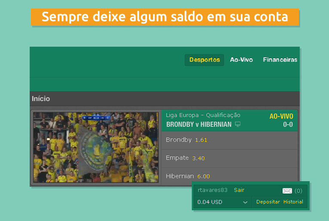Go to the Início heading link
This screenshot has width=329, height=221.
41,99
